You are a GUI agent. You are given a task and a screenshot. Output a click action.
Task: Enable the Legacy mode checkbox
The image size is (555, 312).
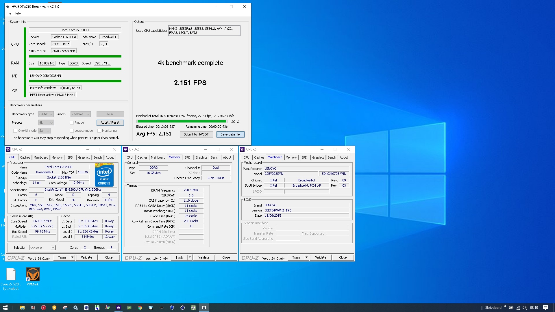coord(72,131)
